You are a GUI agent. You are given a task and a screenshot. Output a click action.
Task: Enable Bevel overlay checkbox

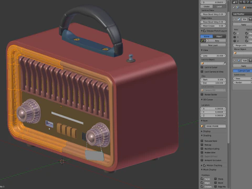[x=216, y=183]
